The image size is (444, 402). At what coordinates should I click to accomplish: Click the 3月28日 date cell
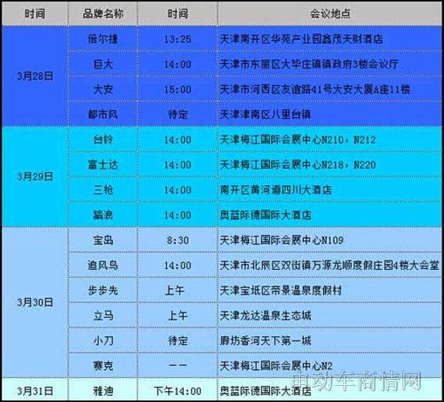click(x=35, y=76)
